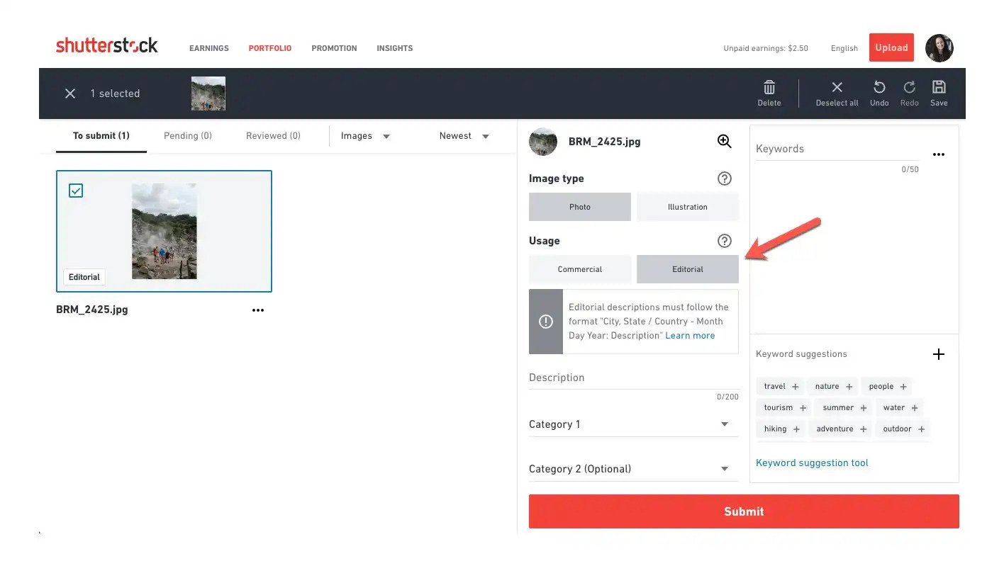Screen dimensions: 1004x561
Task: Click in the Description field
Action: coord(633,378)
